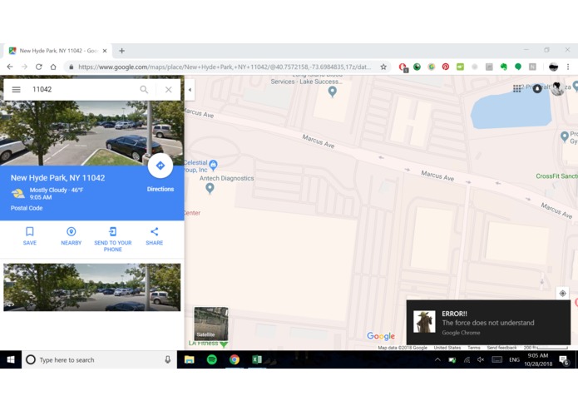Collapse the side panel arrow
Viewport: 578px width, 411px height.
190,90
